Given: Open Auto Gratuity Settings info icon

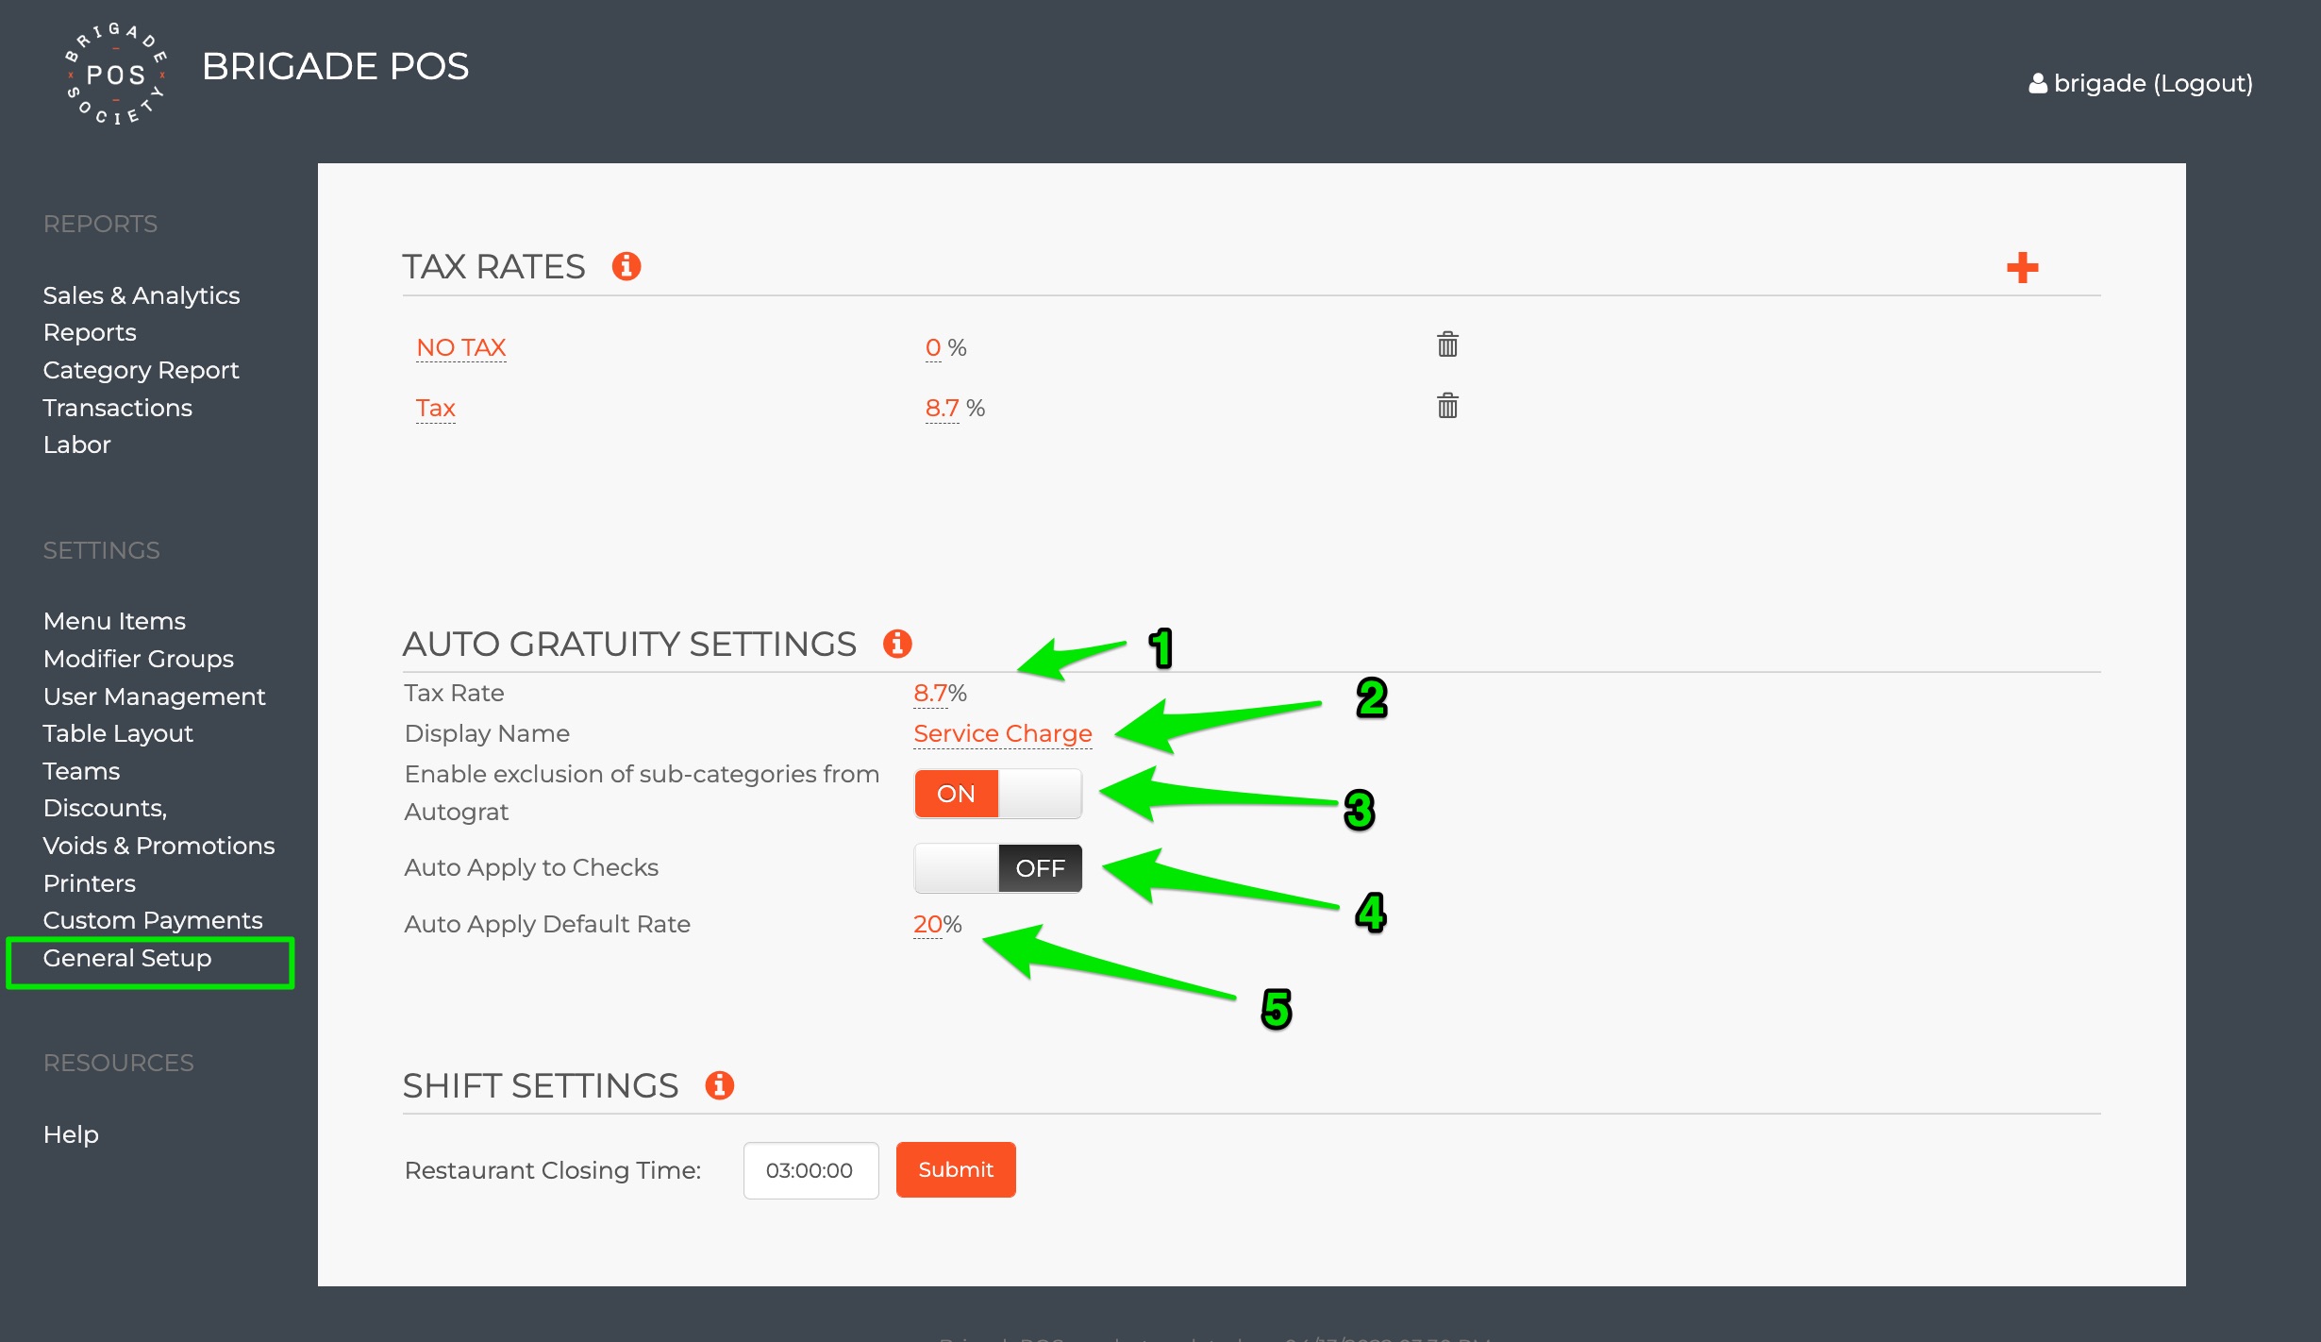Looking at the screenshot, I should [x=897, y=644].
